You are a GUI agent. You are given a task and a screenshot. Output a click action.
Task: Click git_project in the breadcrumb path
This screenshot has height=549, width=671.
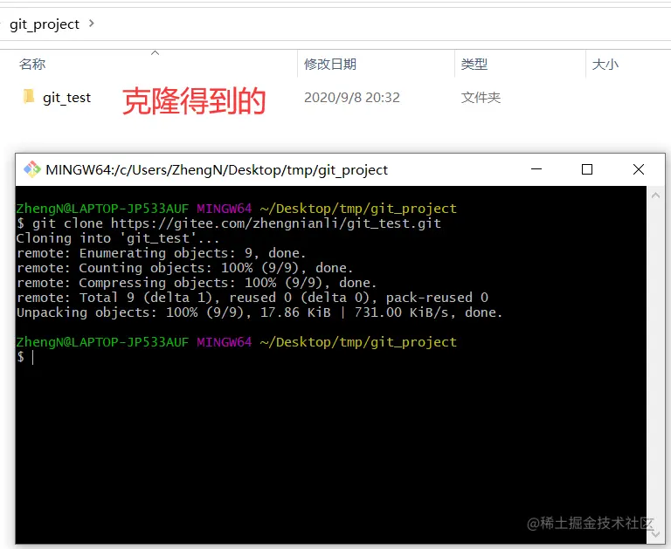[45, 24]
